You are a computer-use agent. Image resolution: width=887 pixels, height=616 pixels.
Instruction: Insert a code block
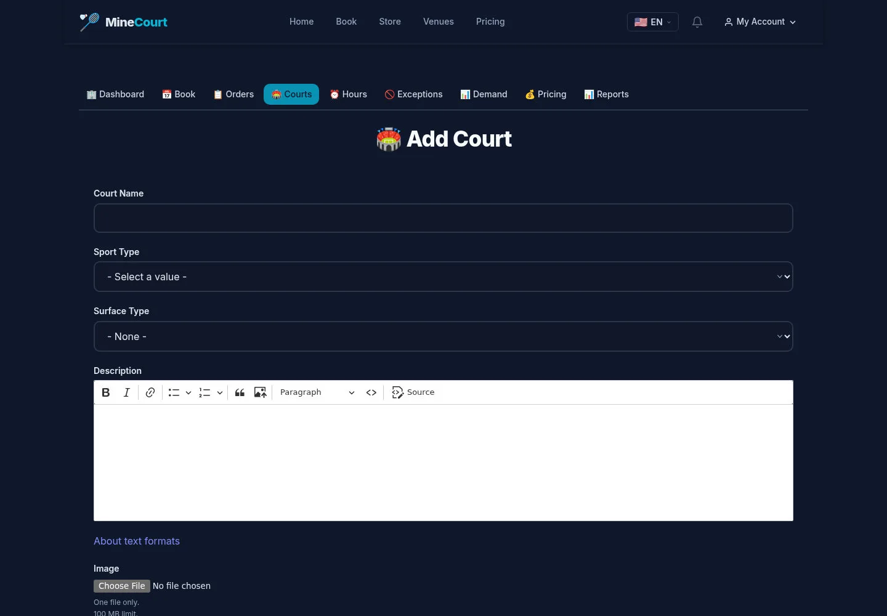pos(371,392)
